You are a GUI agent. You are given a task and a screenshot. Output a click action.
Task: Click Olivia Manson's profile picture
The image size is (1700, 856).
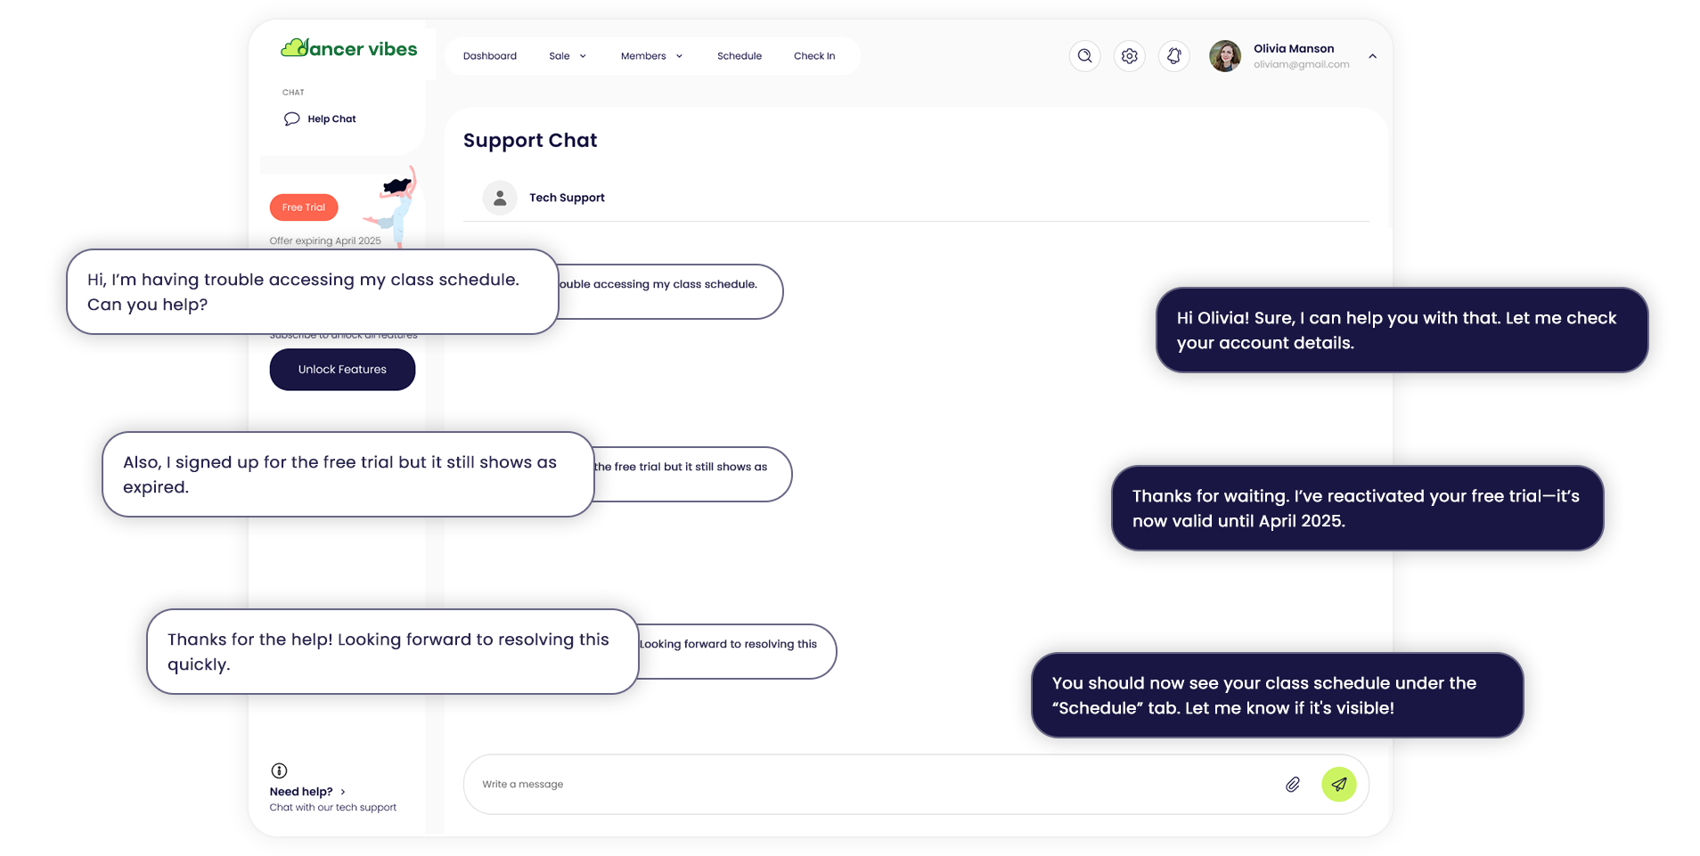click(1224, 56)
